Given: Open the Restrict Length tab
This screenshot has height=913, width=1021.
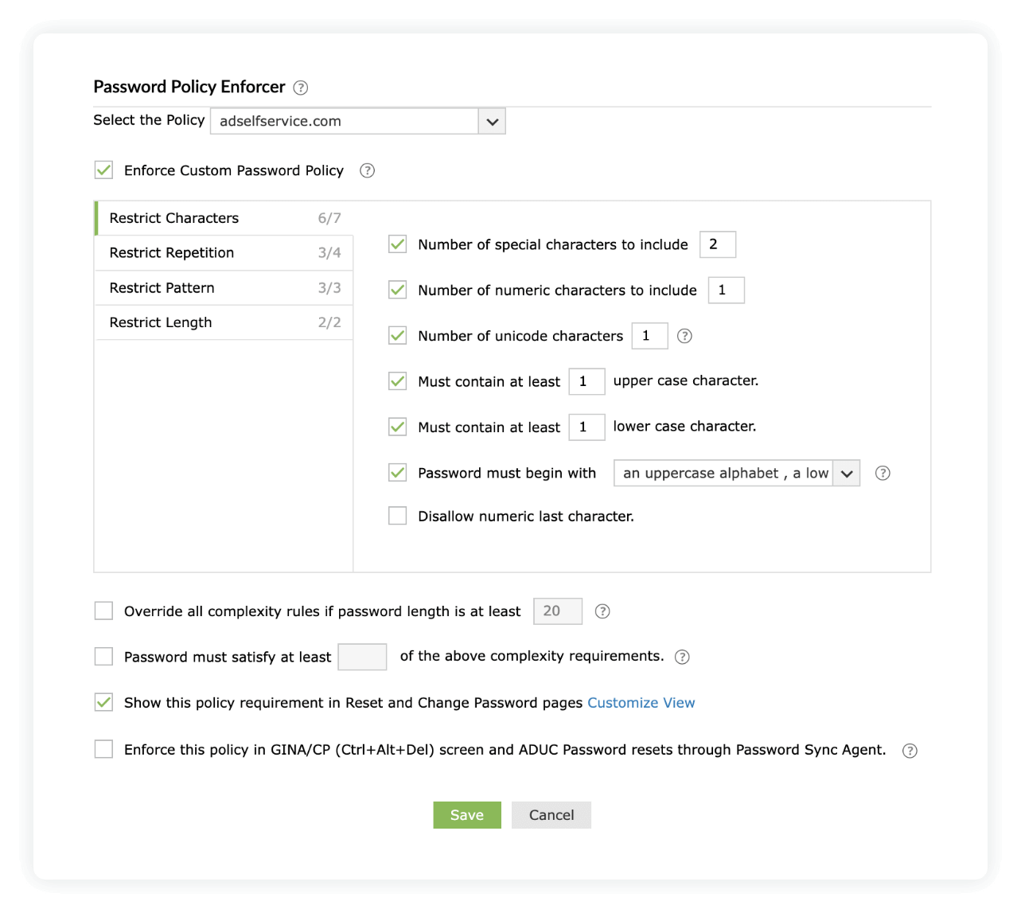Looking at the screenshot, I should click(224, 322).
